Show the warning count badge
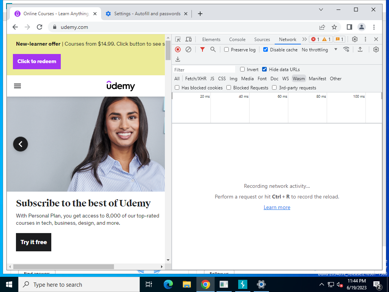This screenshot has height=292, width=389. coord(326,39)
